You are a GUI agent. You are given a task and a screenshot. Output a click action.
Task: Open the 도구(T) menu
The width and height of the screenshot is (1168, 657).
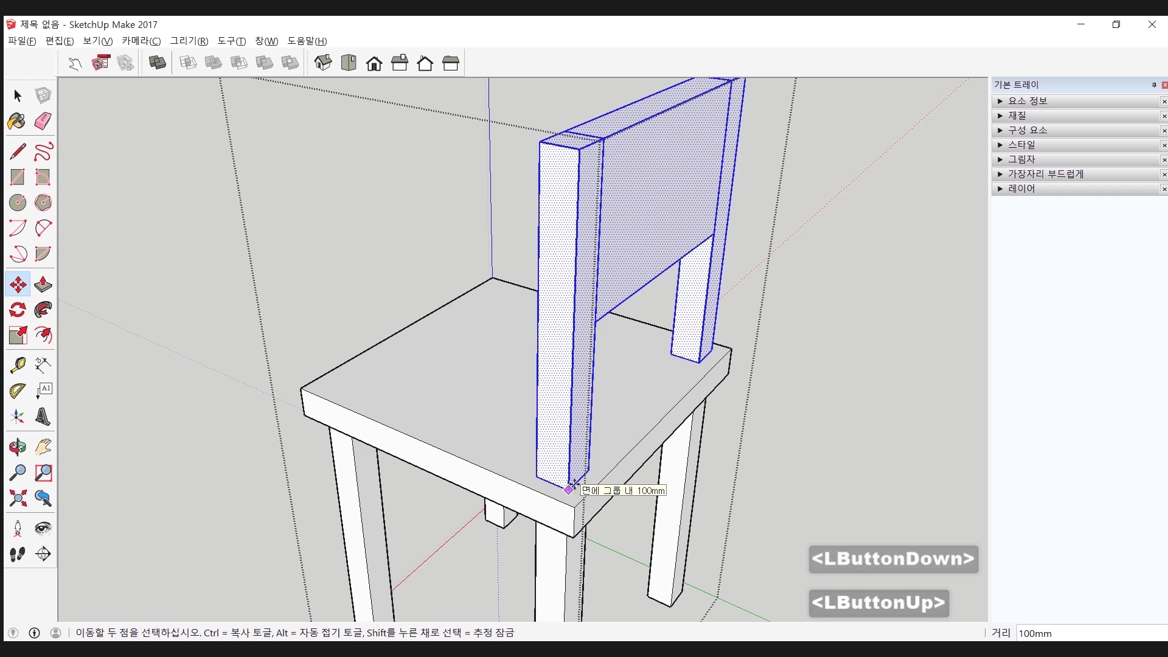tap(231, 41)
